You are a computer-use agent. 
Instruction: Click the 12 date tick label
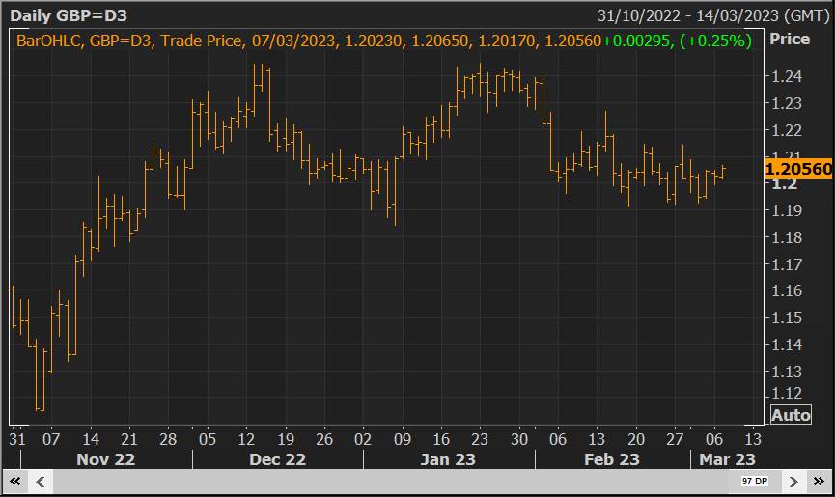pyautogui.click(x=246, y=439)
